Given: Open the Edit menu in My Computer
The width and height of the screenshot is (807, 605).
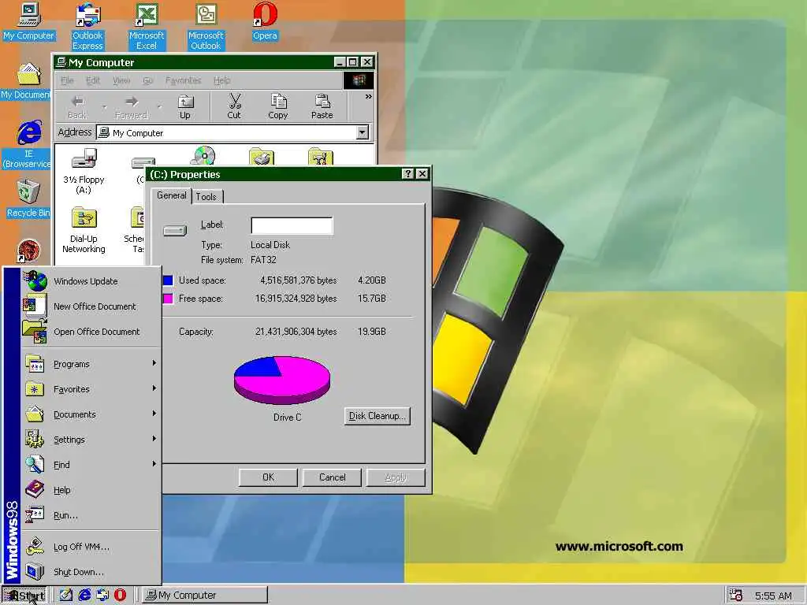Looking at the screenshot, I should pos(93,80).
